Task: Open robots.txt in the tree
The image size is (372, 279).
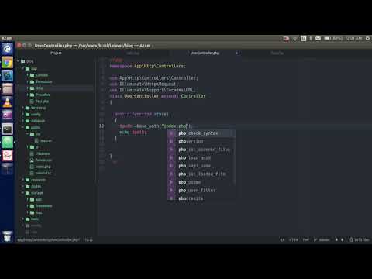Action: point(43,173)
